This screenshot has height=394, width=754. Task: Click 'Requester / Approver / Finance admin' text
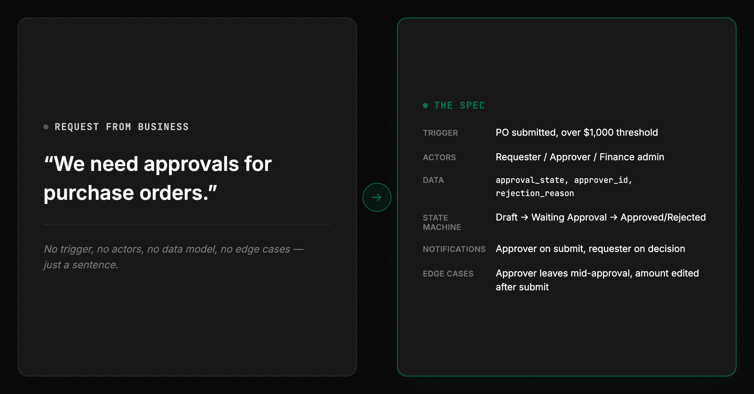[580, 157]
